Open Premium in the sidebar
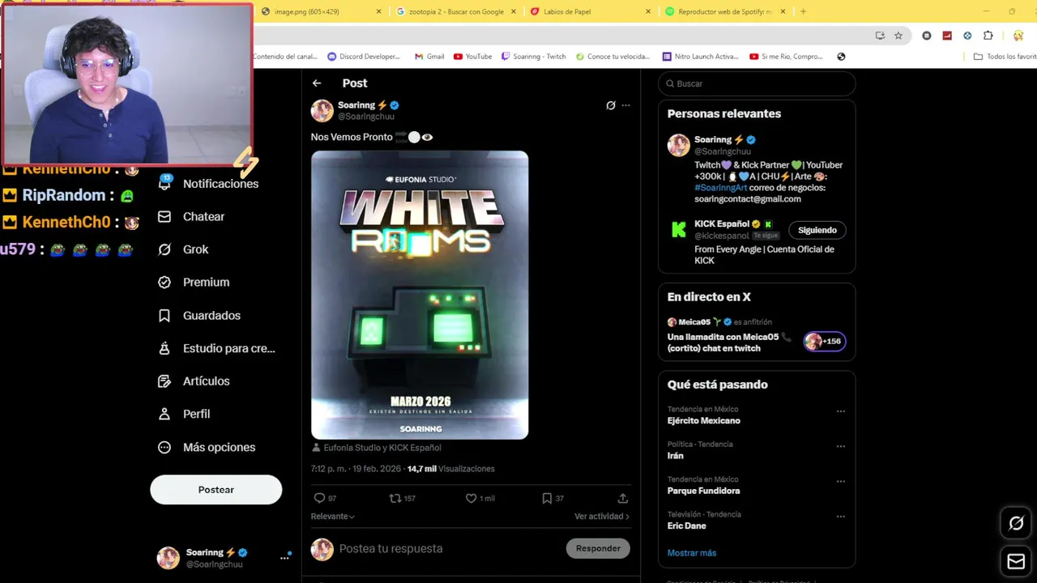The width and height of the screenshot is (1037, 583). click(194, 283)
